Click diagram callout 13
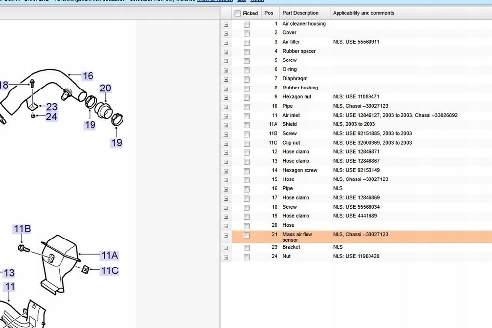Image resolution: width=492 pixels, height=328 pixels. (x=9, y=273)
